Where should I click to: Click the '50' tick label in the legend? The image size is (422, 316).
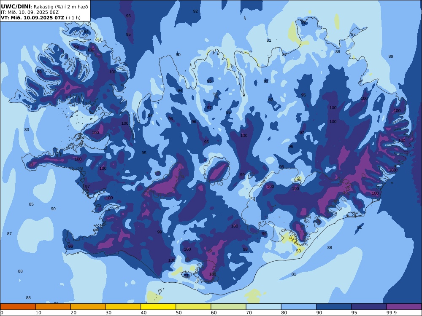[179, 313]
